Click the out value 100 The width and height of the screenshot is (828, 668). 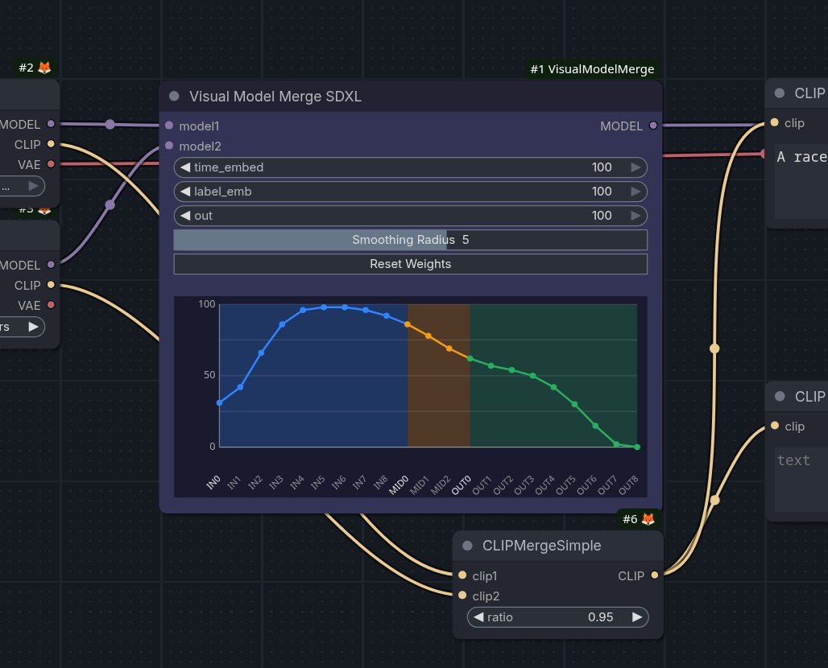pos(602,216)
